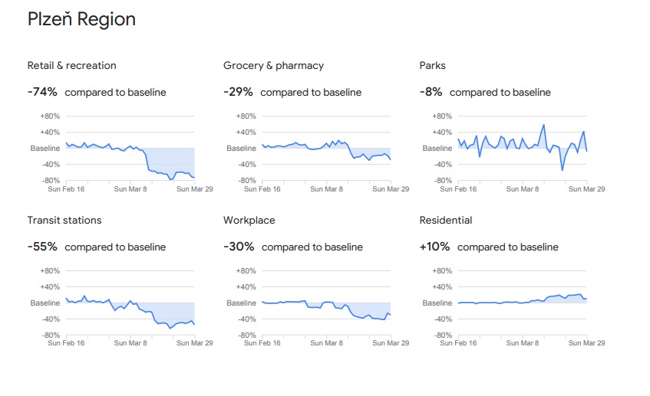650x396 pixels.
Task: Click the Retail & recreation line chart
Action: tap(130, 149)
